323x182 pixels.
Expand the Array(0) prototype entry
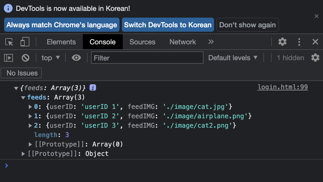30,144
